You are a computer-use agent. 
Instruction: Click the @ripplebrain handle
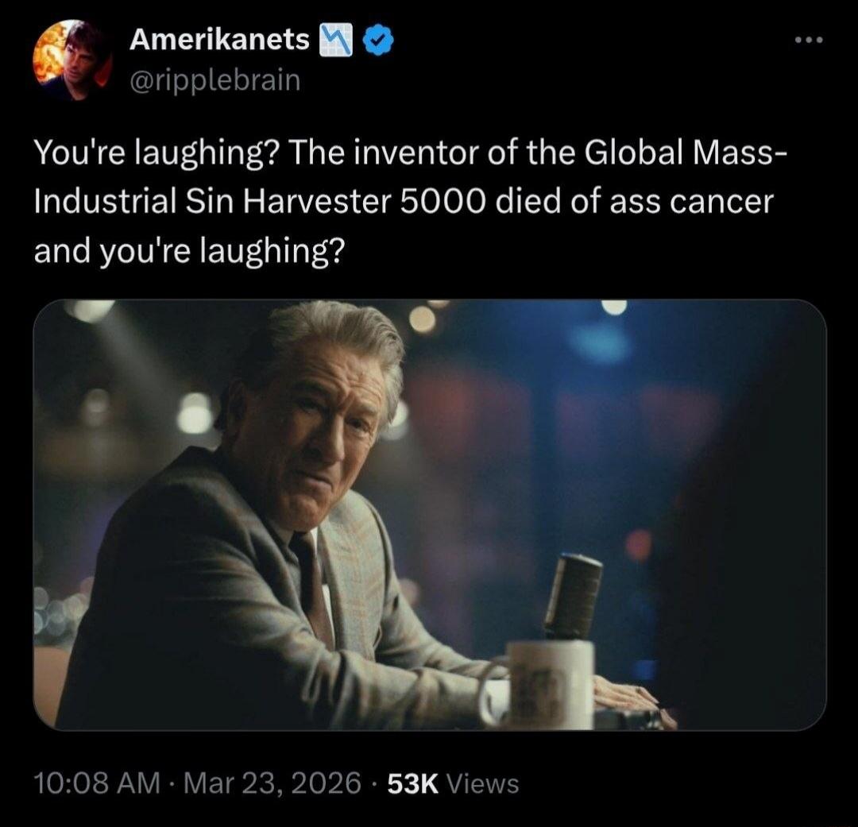point(213,79)
